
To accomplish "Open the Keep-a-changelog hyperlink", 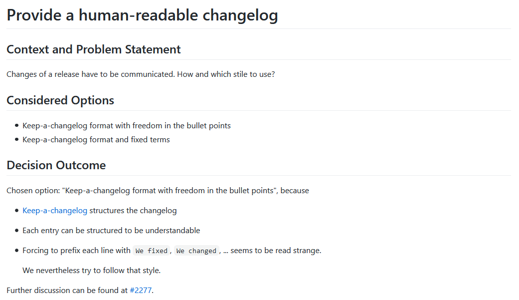I will click(55, 211).
